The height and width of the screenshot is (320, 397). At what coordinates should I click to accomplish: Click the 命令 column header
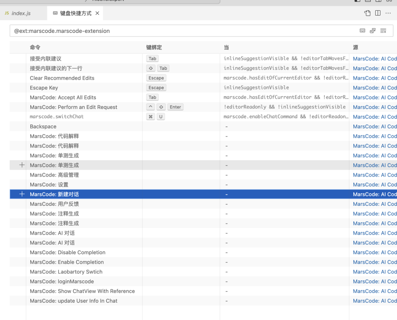(35, 48)
